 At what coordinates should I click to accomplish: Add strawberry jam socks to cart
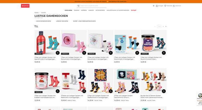(x=58, y=91)
